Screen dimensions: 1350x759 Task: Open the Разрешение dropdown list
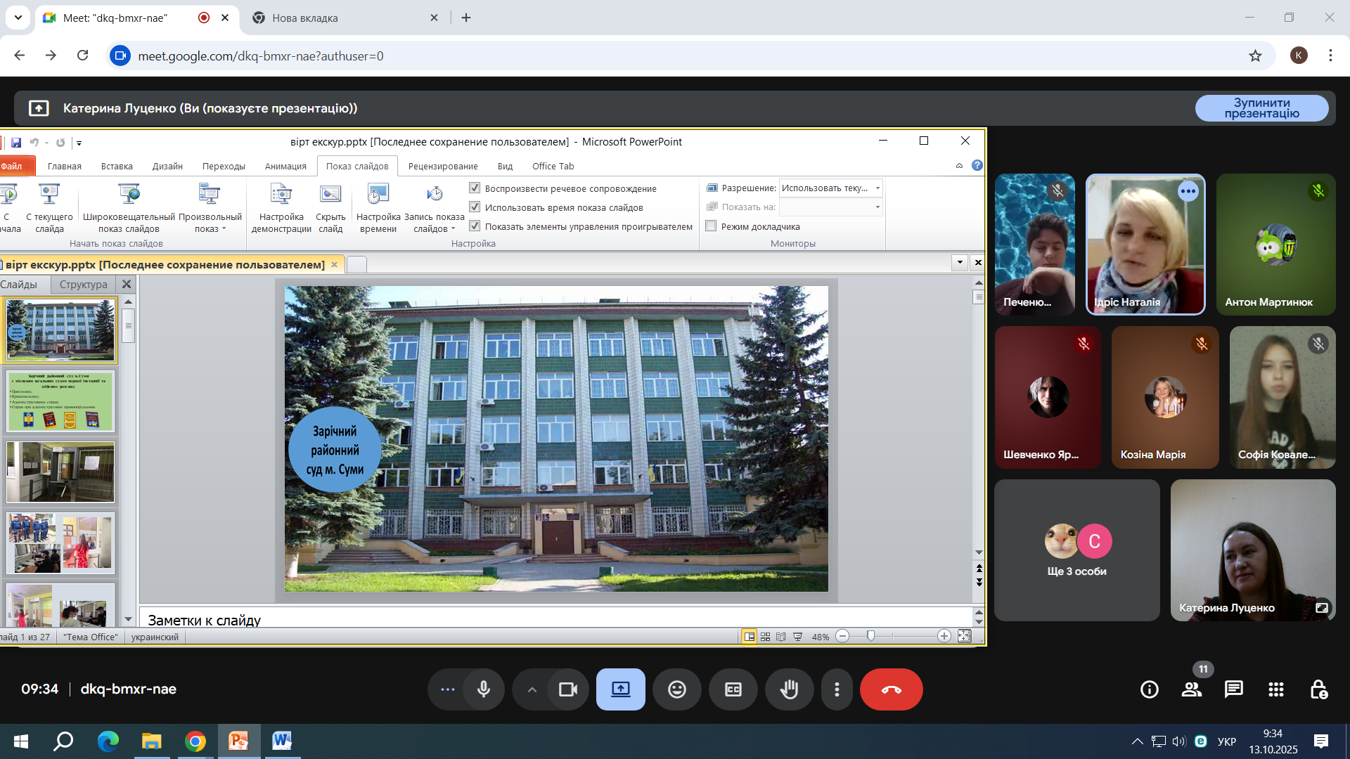point(877,188)
